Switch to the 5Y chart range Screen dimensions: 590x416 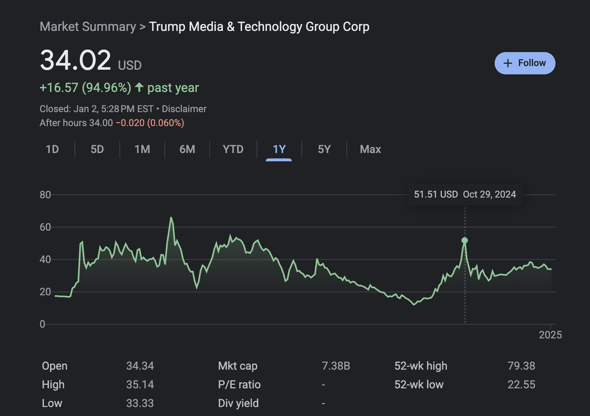click(324, 149)
